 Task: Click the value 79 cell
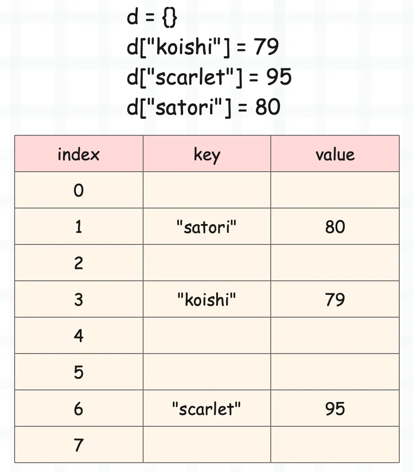(335, 299)
